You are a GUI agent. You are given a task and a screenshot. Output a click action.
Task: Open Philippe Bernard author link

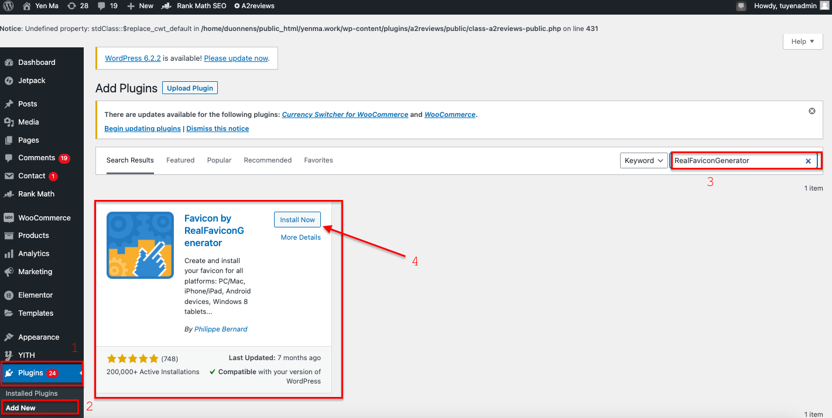click(x=221, y=329)
